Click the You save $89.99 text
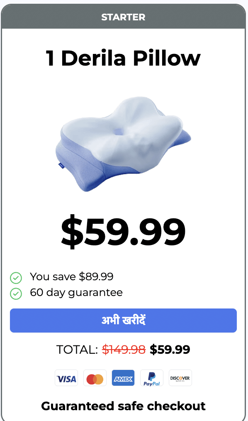The image size is (248, 421). pos(72,277)
